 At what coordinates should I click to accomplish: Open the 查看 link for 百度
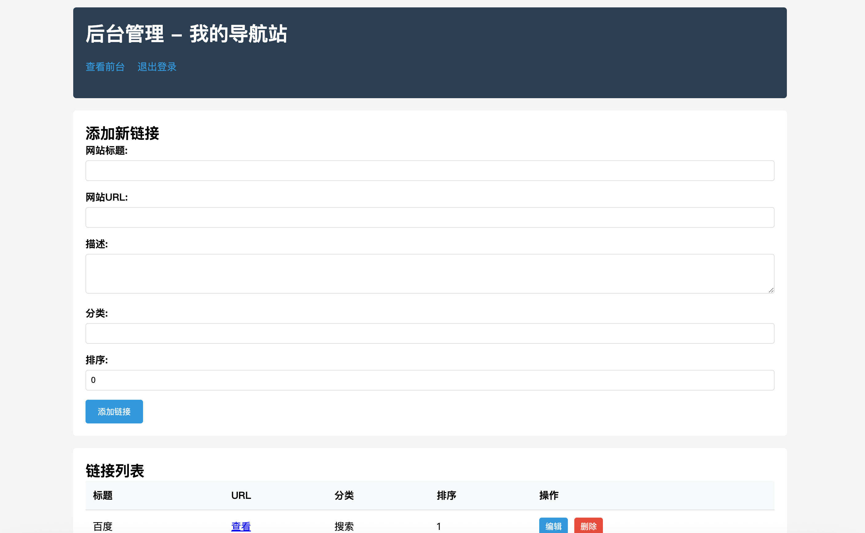pyautogui.click(x=241, y=526)
